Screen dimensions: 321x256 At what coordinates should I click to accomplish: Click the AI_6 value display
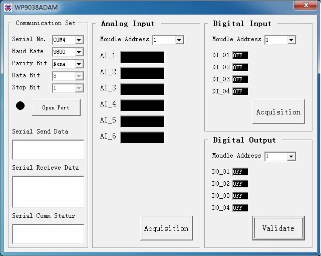(142, 138)
